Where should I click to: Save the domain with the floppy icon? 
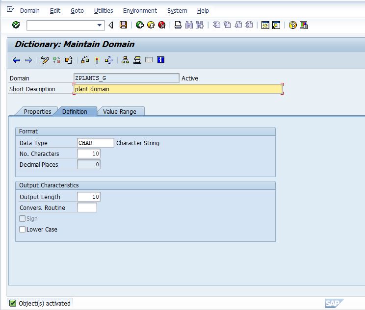123,25
